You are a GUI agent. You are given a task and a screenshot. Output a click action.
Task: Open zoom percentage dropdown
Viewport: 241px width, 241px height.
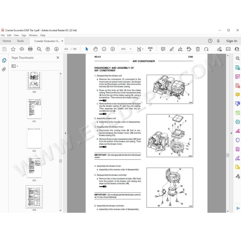pos(130,49)
